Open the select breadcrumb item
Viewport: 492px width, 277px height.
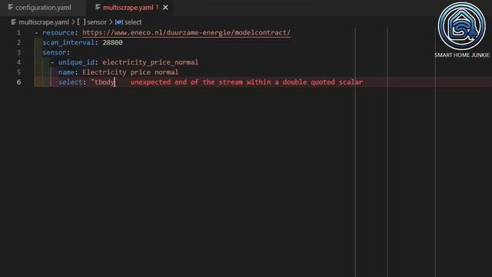coord(133,22)
